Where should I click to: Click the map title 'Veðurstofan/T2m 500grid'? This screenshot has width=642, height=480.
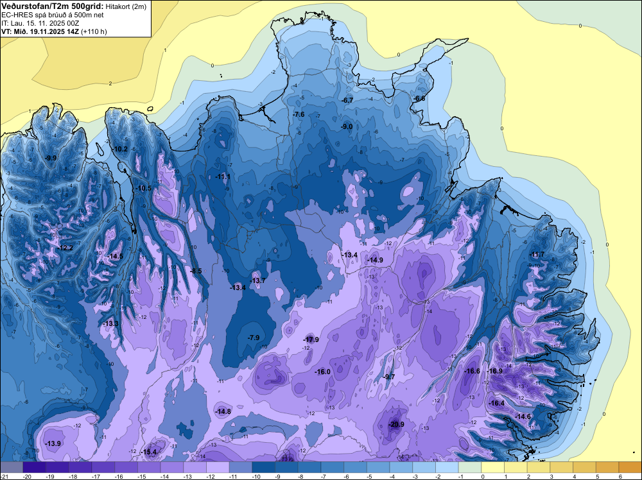click(51, 6)
